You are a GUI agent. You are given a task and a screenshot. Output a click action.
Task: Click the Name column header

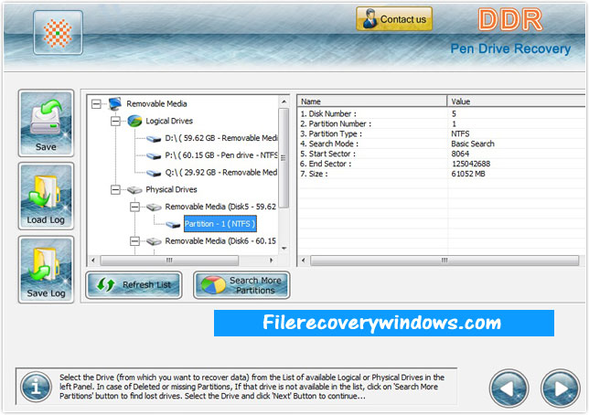372,101
